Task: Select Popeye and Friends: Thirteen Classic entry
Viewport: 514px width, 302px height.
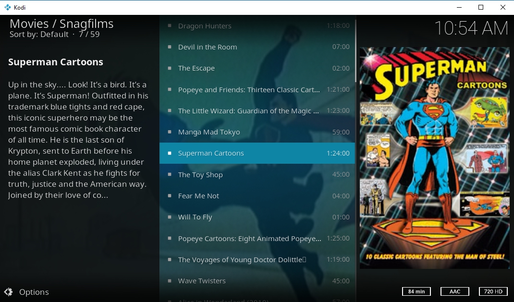Action: click(257, 89)
